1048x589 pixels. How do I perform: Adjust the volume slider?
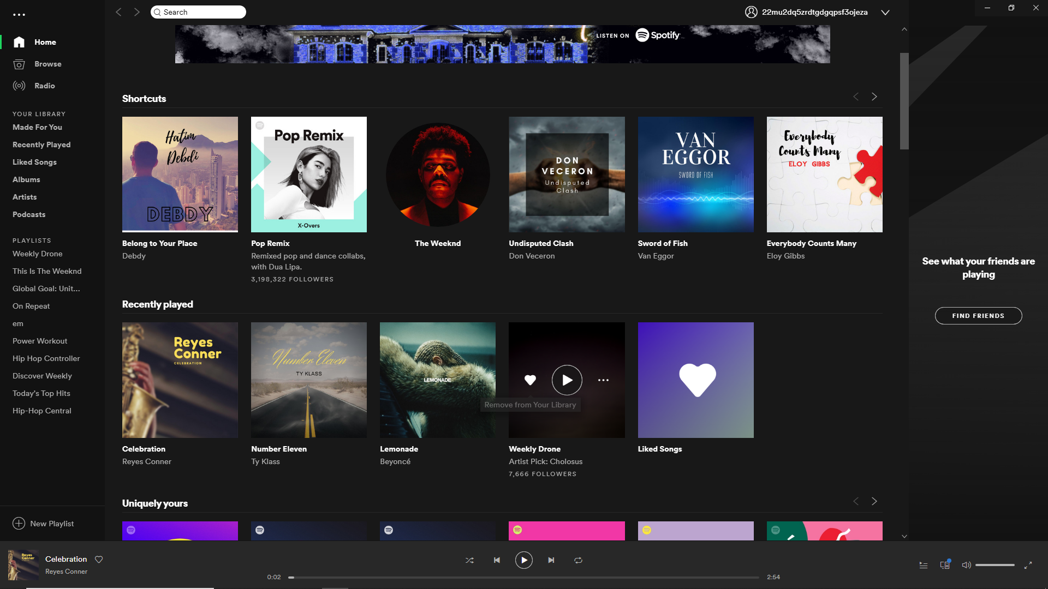coord(995,565)
